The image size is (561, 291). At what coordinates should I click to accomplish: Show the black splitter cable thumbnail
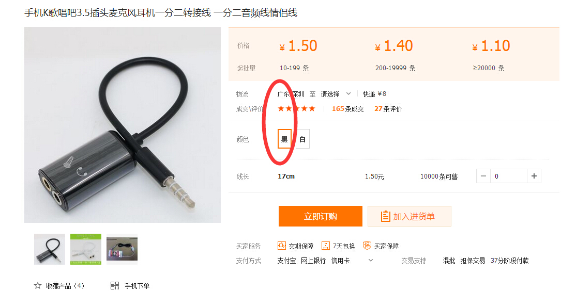point(50,249)
